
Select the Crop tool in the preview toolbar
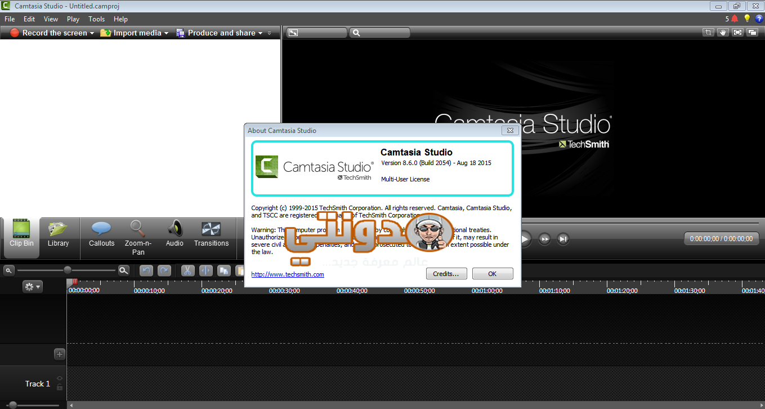(x=709, y=33)
